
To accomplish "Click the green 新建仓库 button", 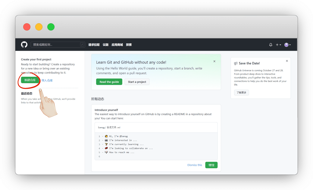I will 30,80.
